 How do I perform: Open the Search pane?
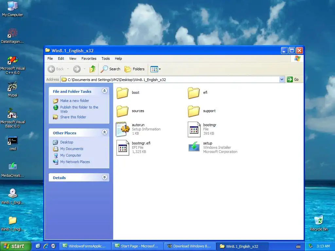click(111, 69)
